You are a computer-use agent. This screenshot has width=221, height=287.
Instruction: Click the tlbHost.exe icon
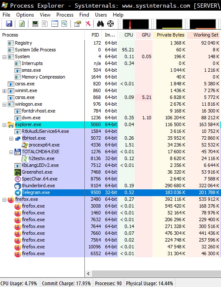18,138
